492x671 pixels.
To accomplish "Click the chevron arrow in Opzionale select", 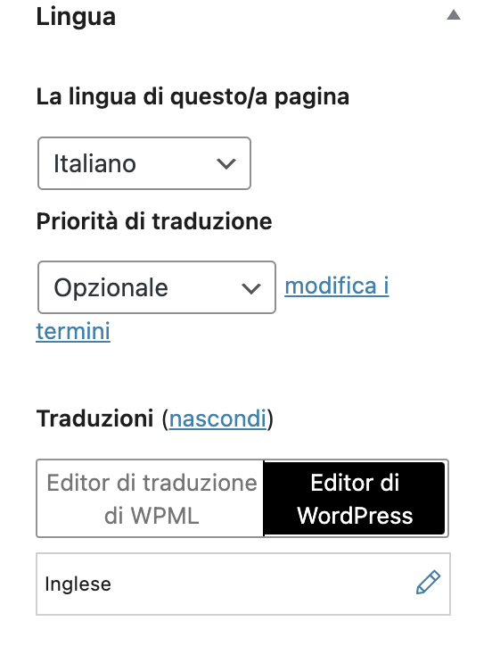I will pos(251,288).
